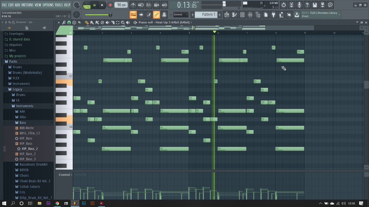
Task: Toggle PAT/SONG mode switch
Action: (x=87, y=5)
